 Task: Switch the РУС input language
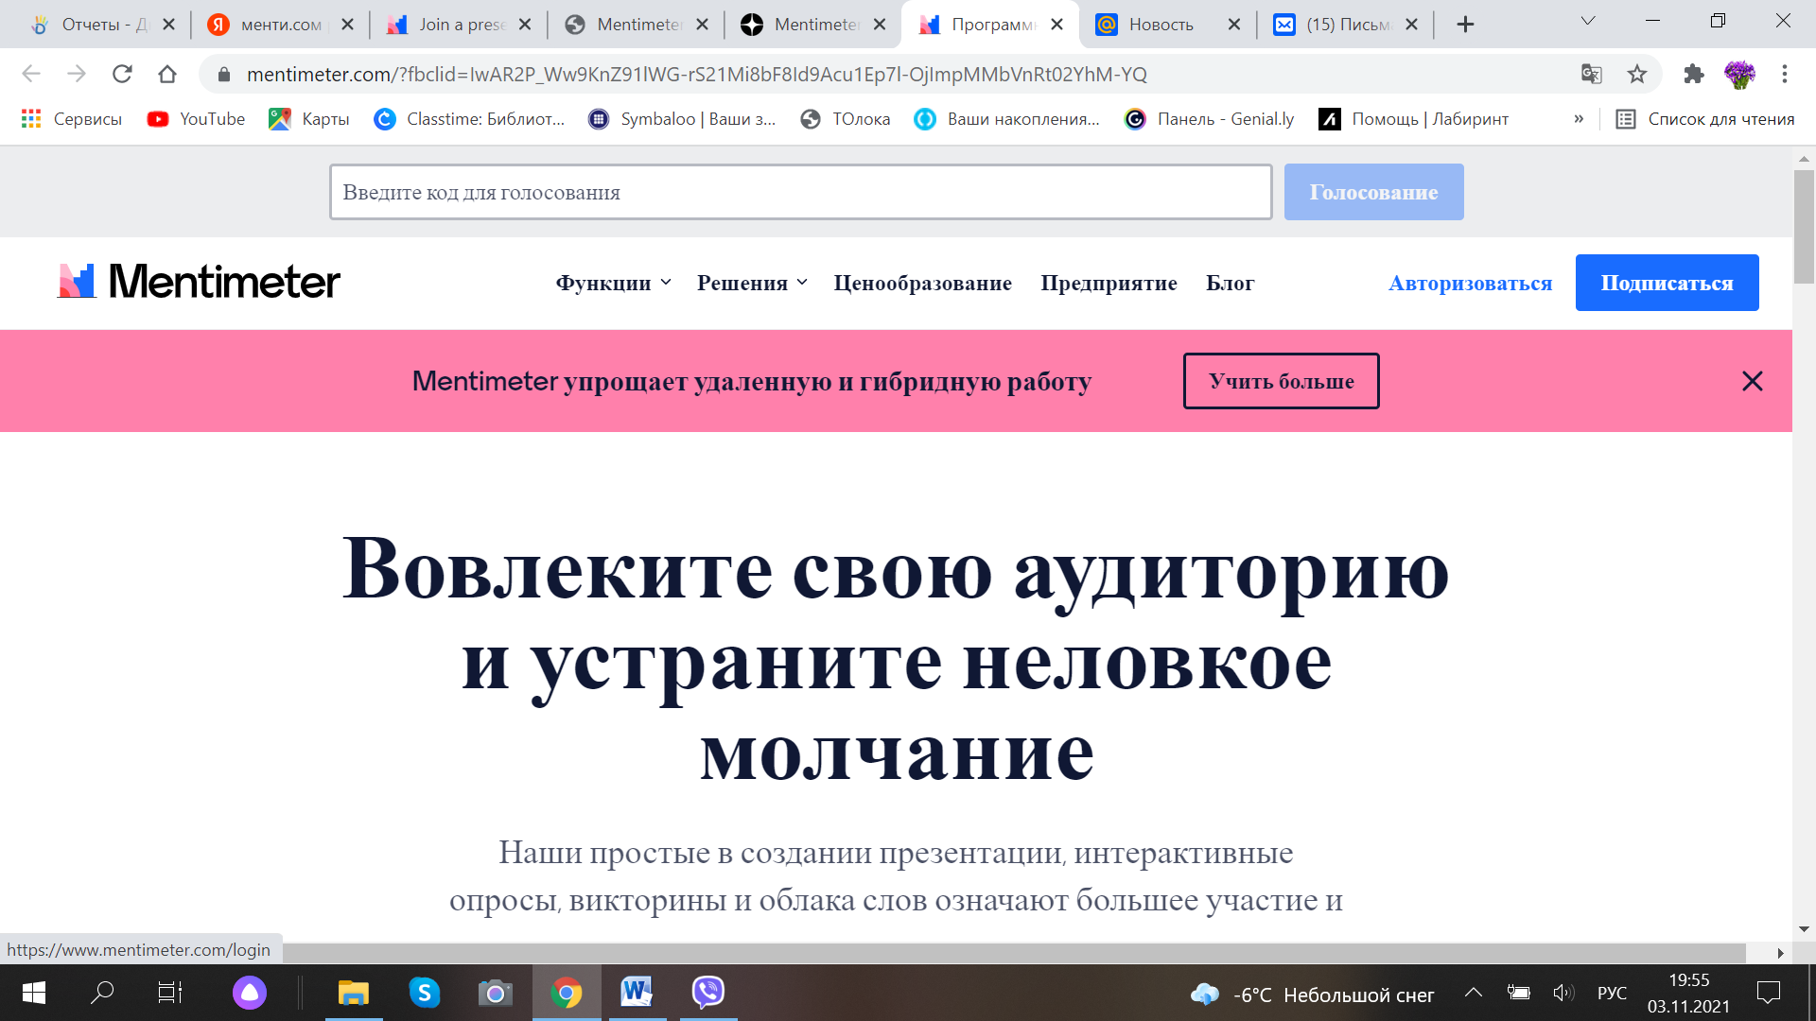1612,994
